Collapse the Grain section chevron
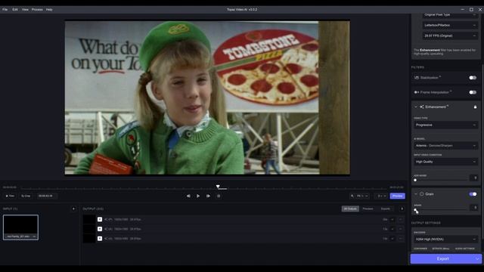Image resolution: width=484 pixels, height=272 pixels. 416,194
